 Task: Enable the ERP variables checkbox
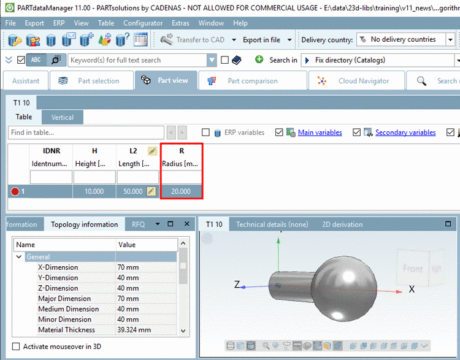tap(206, 132)
